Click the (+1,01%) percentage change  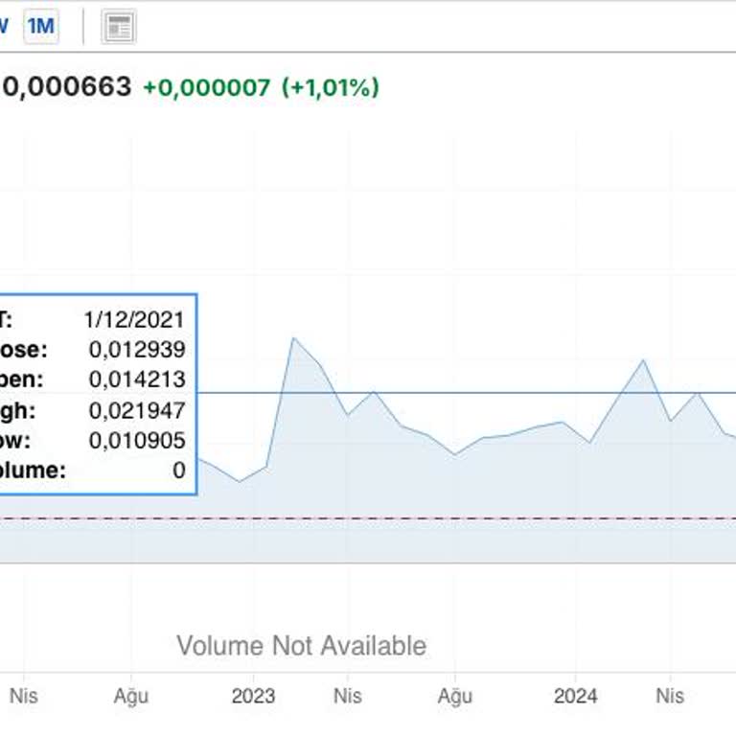pos(331,88)
